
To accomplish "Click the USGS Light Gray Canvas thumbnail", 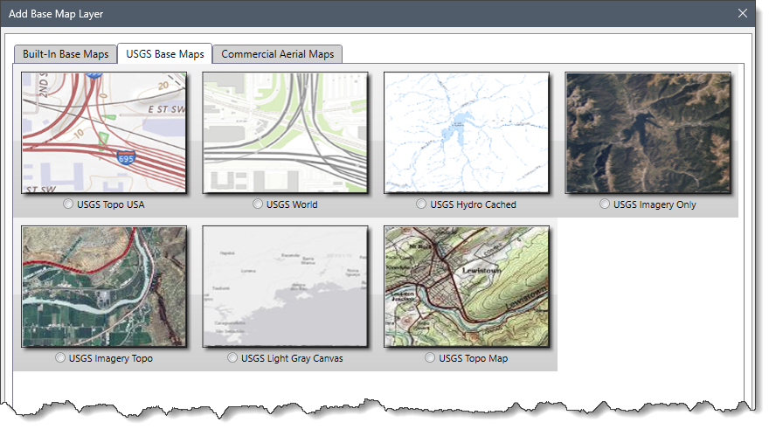I will click(285, 287).
